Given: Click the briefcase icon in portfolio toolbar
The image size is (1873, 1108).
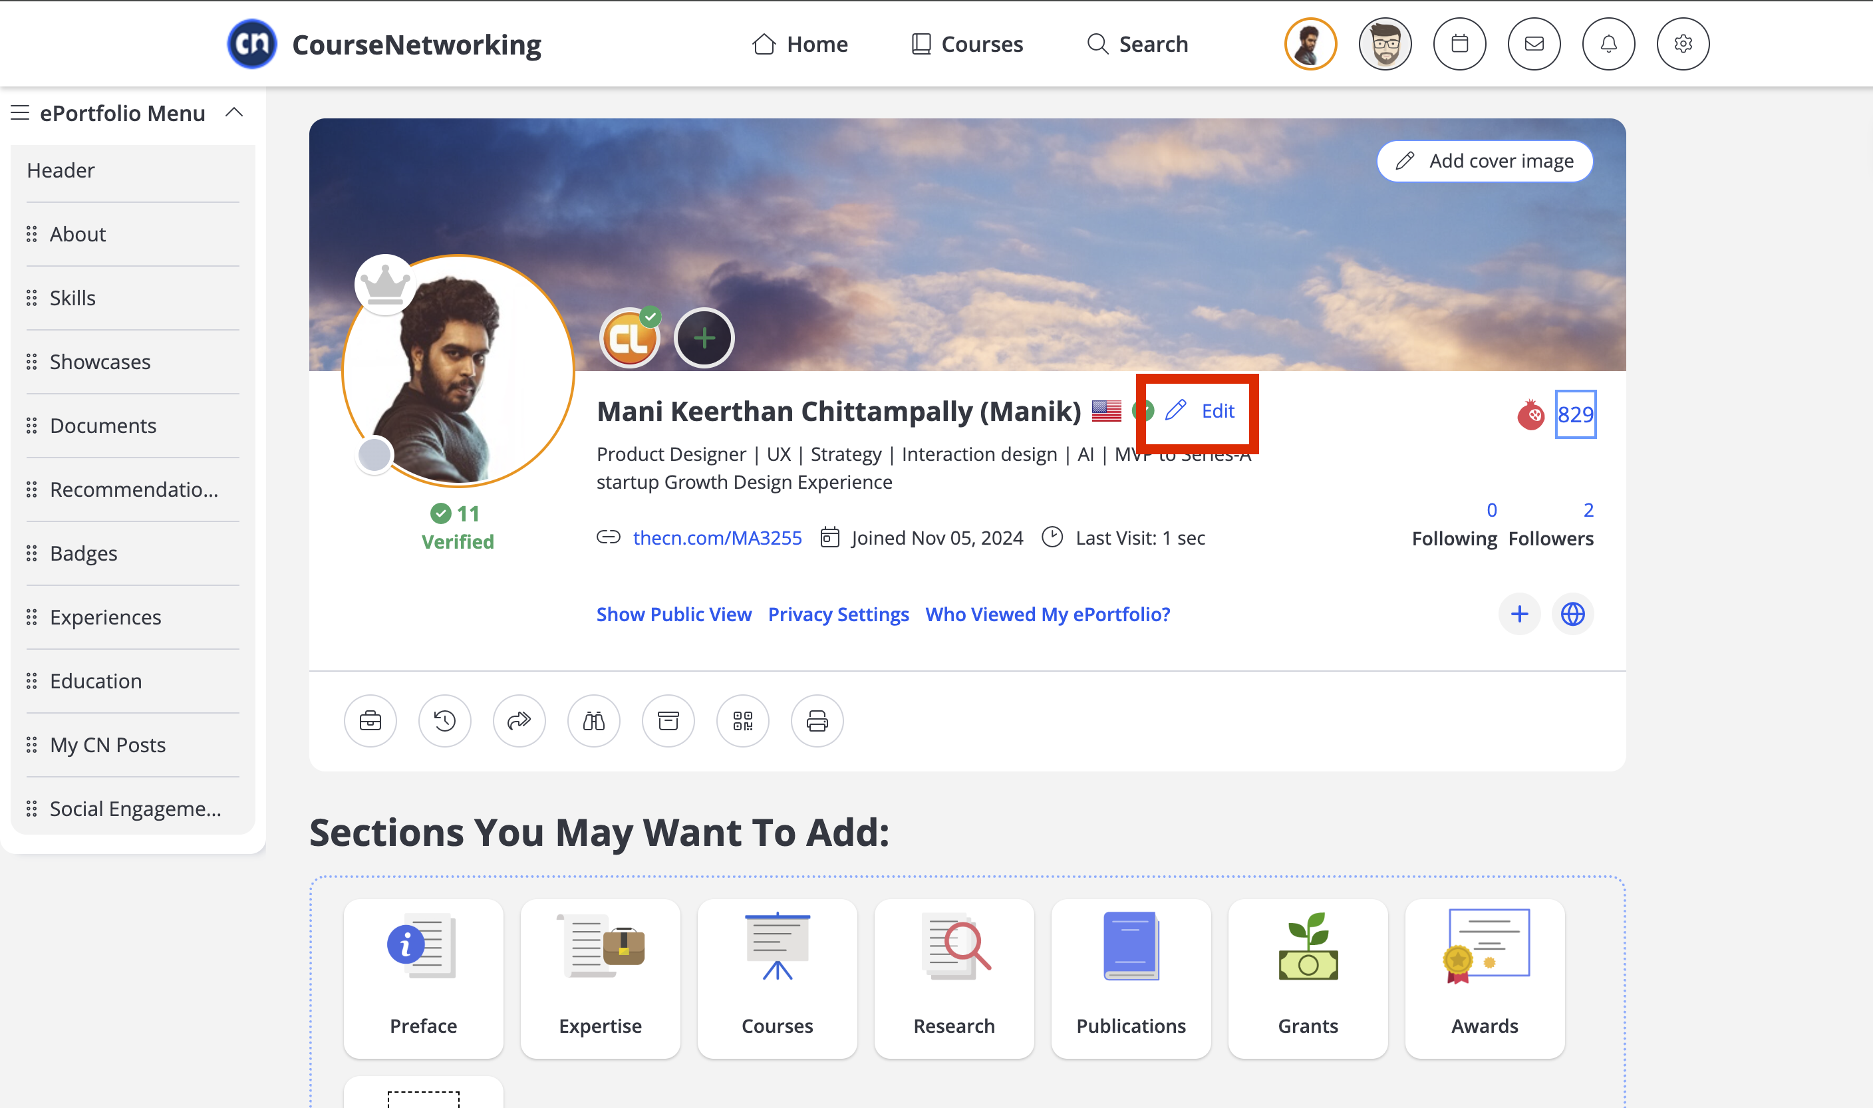Looking at the screenshot, I should point(370,720).
